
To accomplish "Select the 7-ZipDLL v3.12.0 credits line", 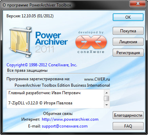I will tap(40, 103).
